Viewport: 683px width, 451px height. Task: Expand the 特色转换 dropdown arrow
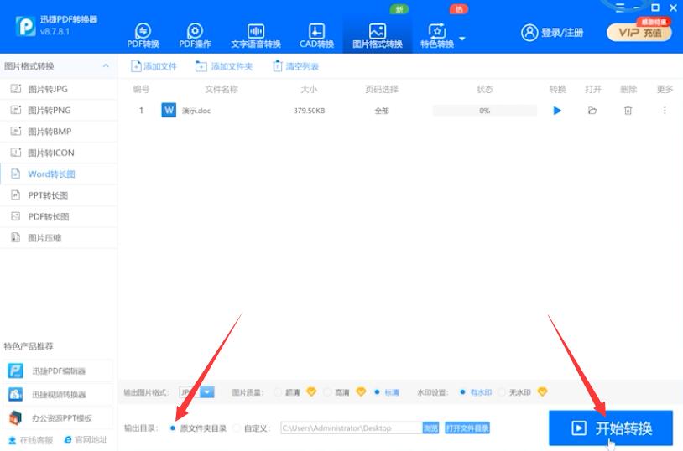tap(462, 39)
